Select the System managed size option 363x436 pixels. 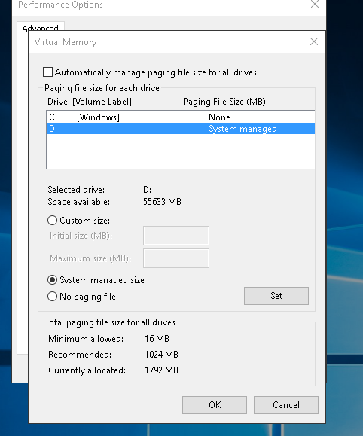(52, 280)
